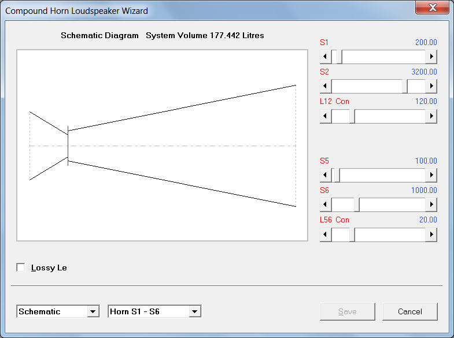Click the S6 slider thumb
Image resolution: width=454 pixels, height=338 pixels.
(357, 205)
